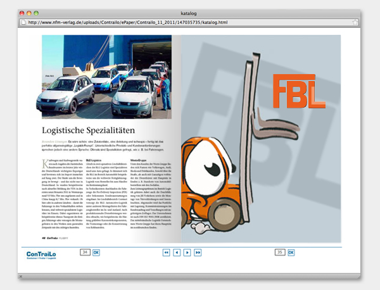
Task: Click the right page number field showing 35
Action: point(280,253)
